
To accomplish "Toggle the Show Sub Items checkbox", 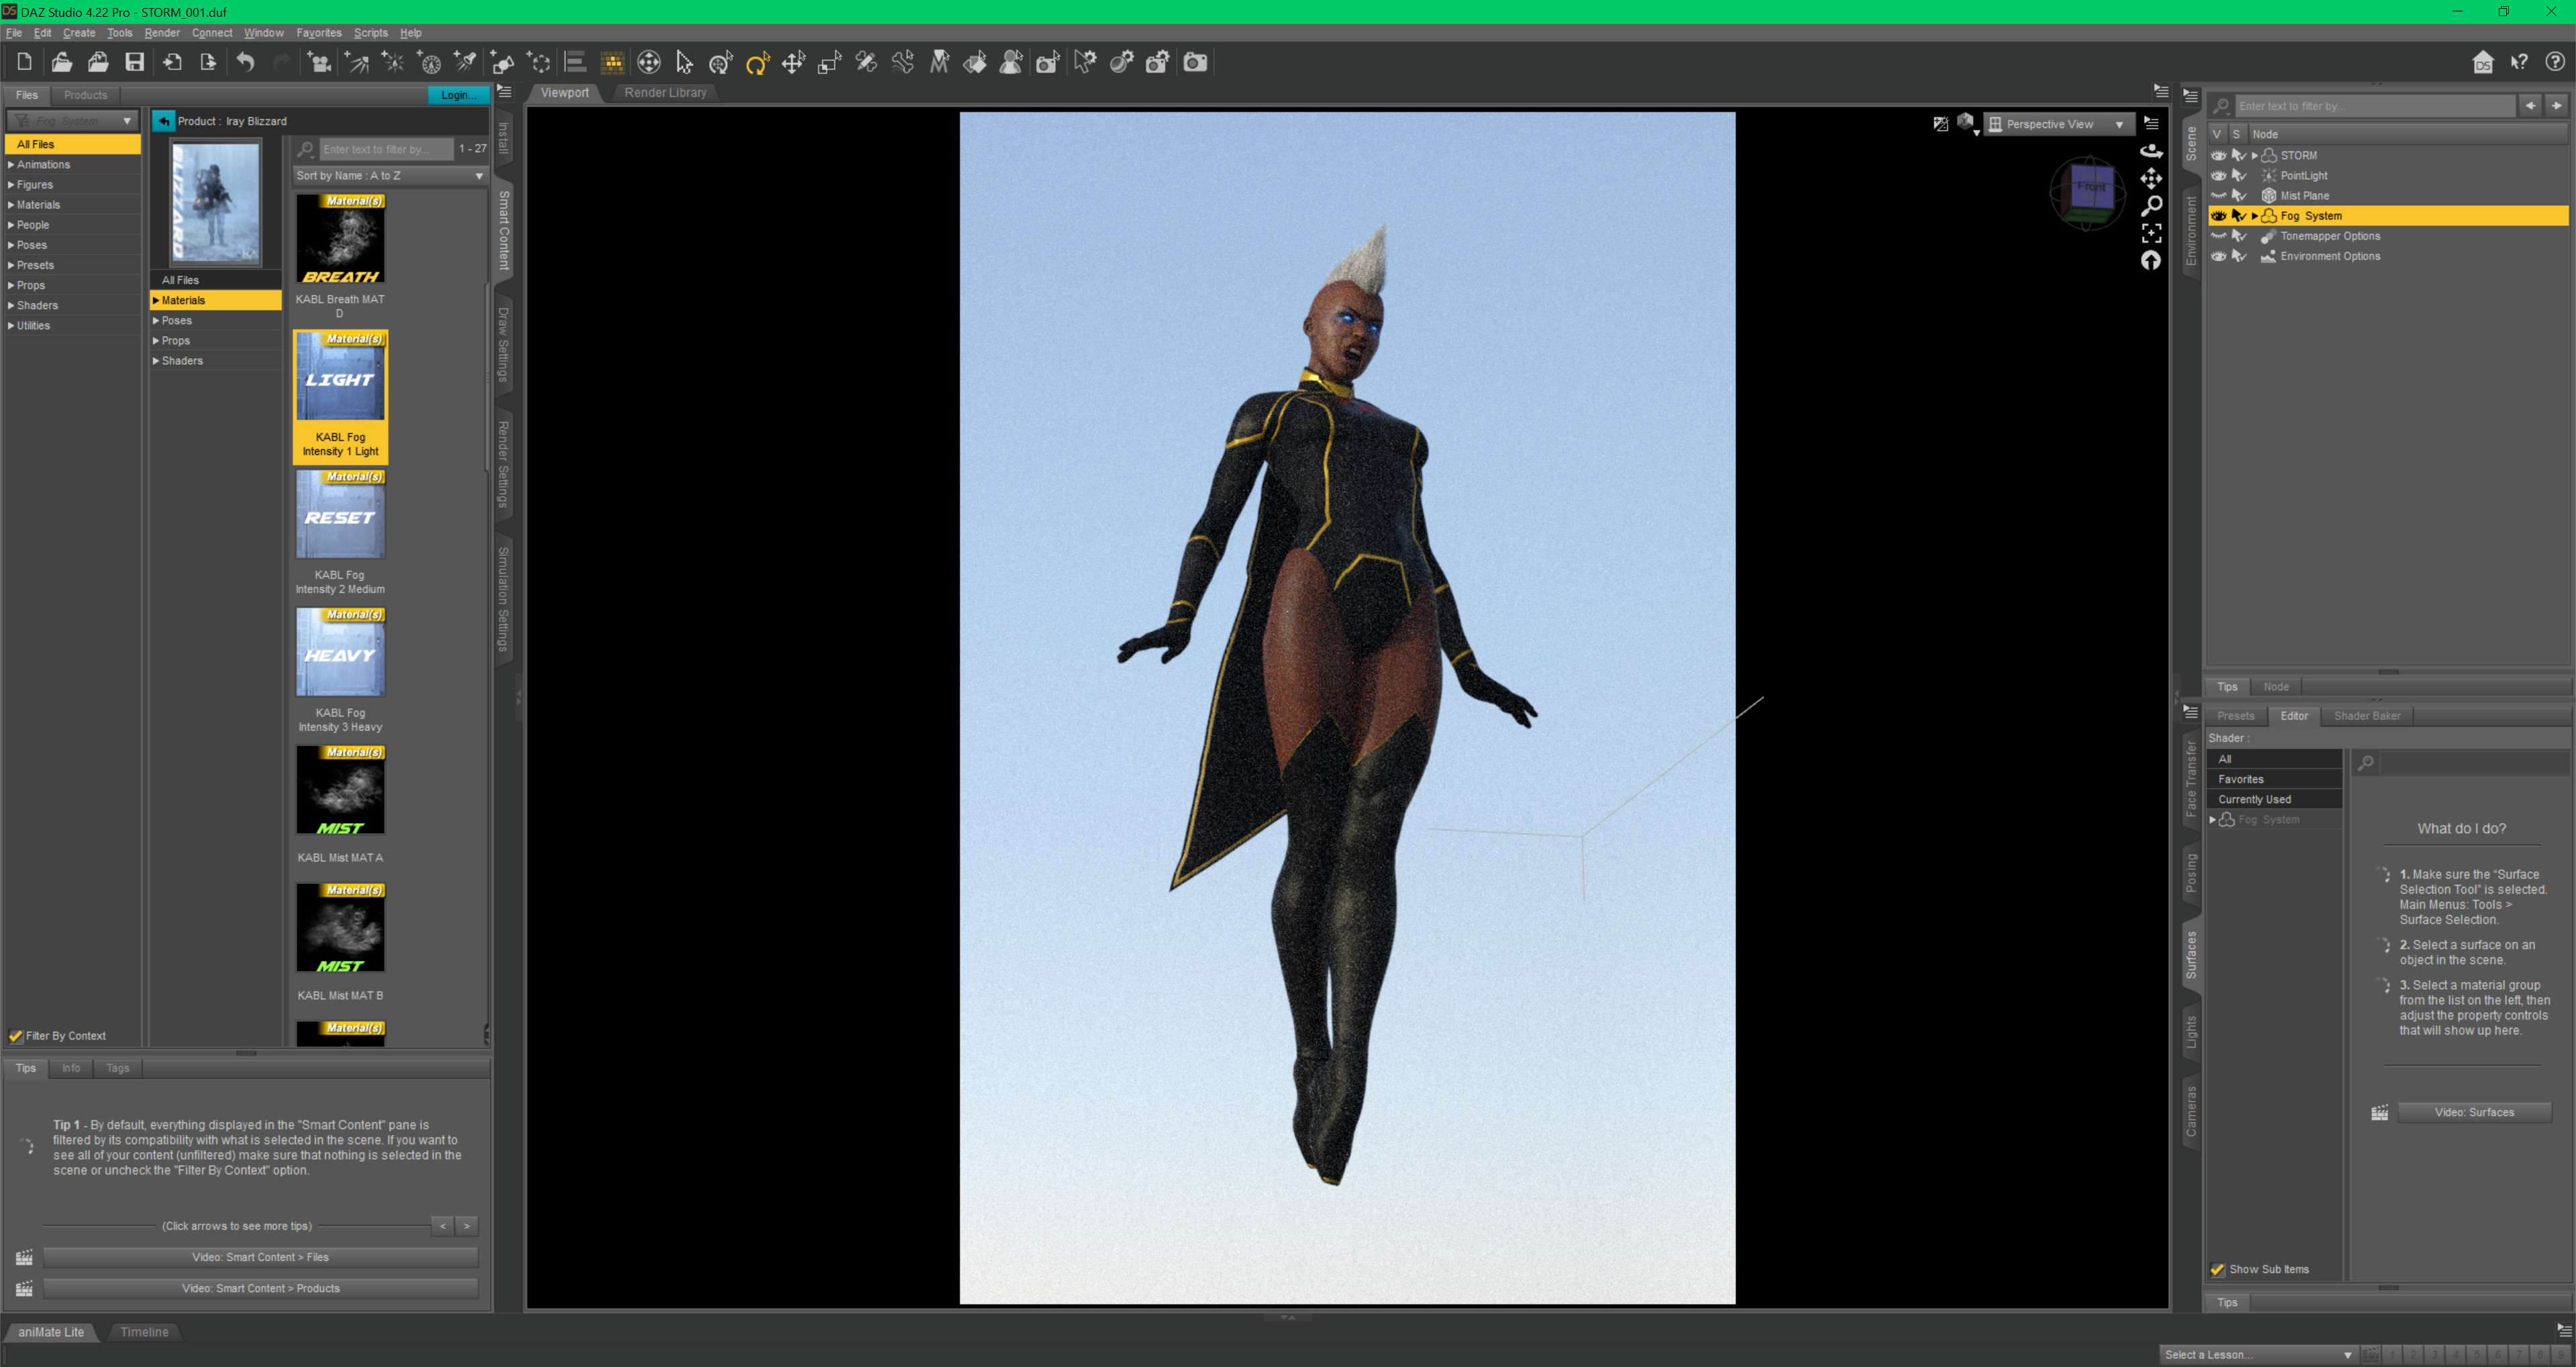I will tap(2217, 1270).
